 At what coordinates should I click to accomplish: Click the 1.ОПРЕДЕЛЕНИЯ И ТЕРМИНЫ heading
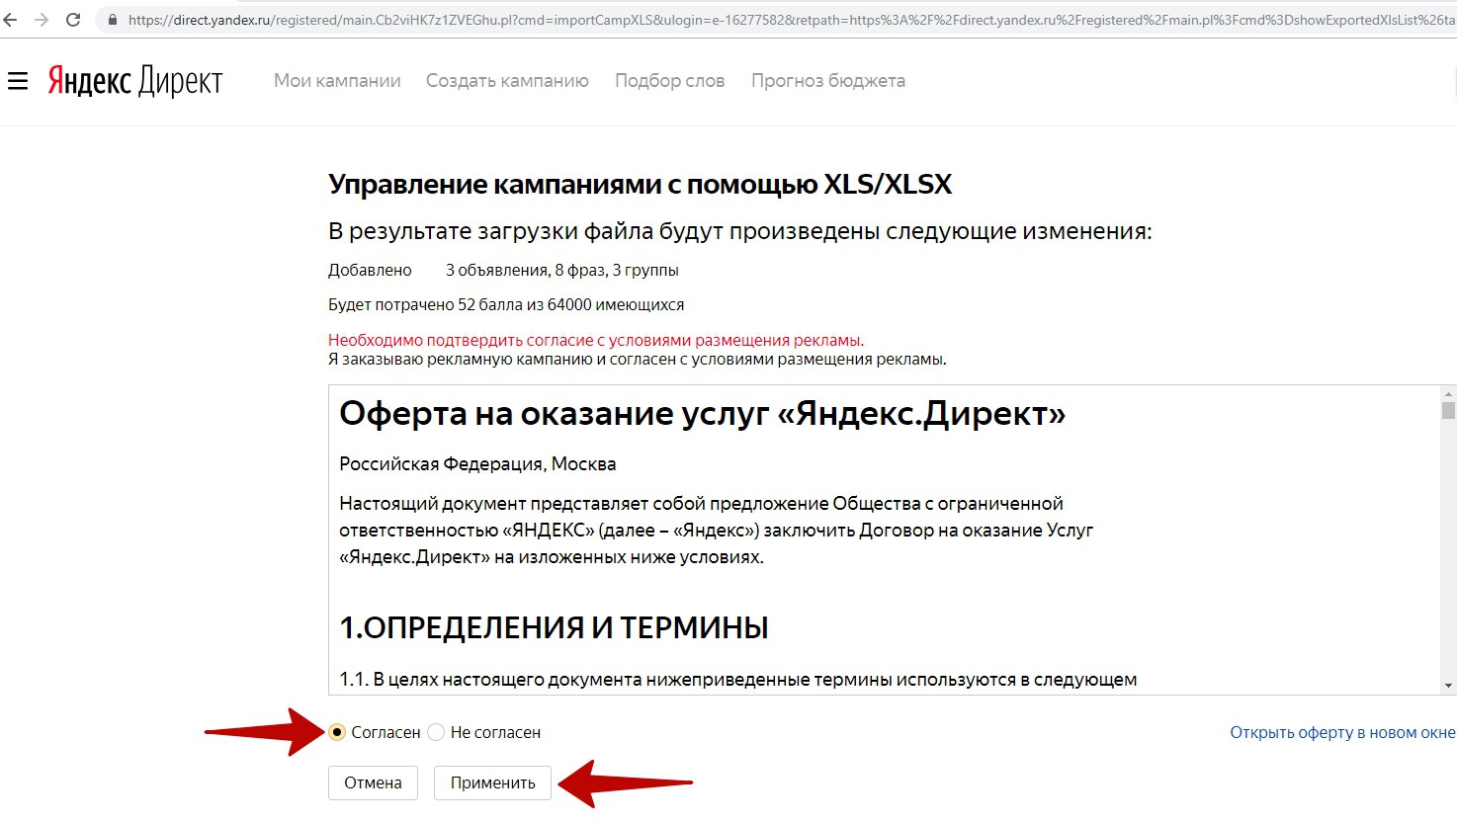point(554,627)
